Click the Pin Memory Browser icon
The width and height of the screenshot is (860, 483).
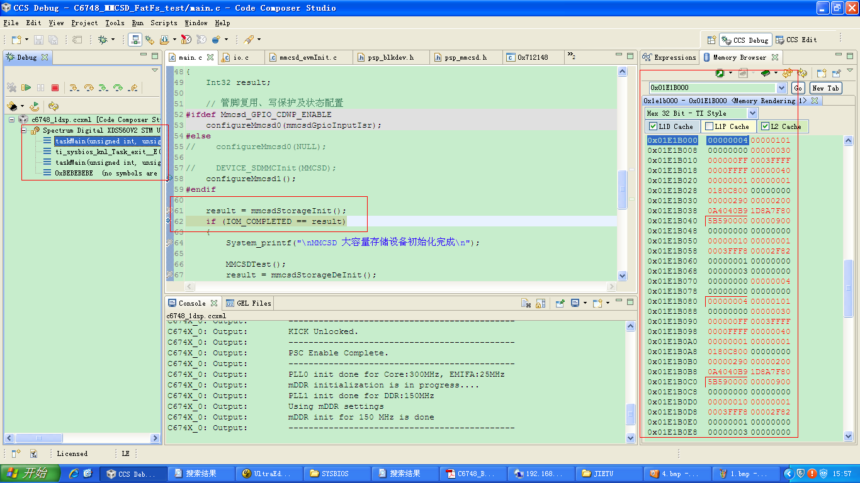[x=836, y=74]
